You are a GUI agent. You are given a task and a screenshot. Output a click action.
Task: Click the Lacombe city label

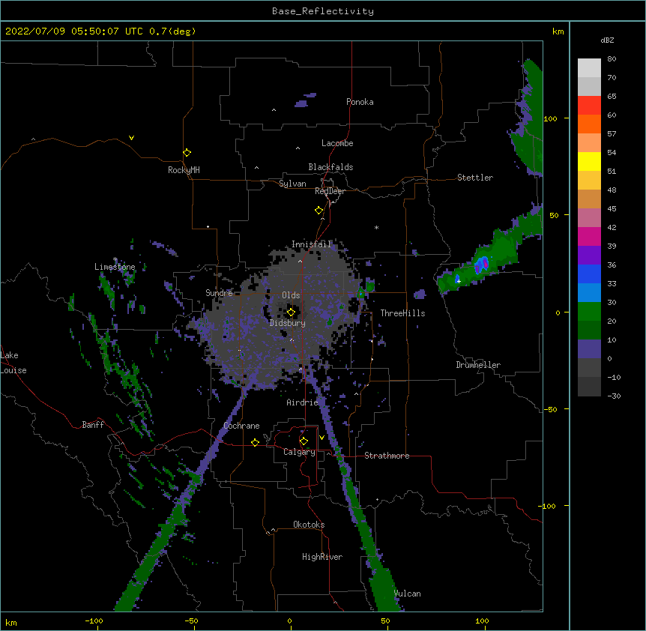[337, 143]
